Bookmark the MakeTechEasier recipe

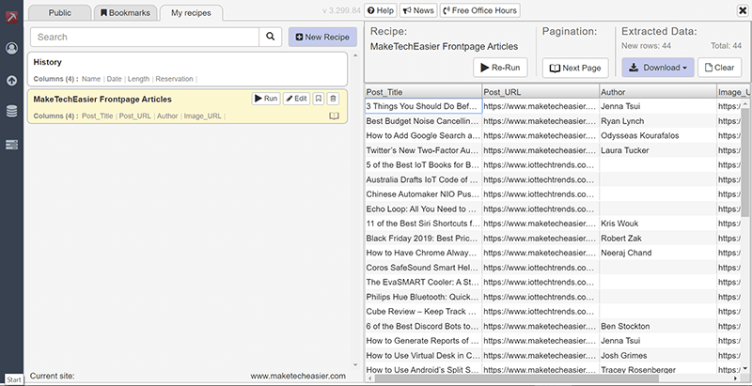(x=319, y=98)
